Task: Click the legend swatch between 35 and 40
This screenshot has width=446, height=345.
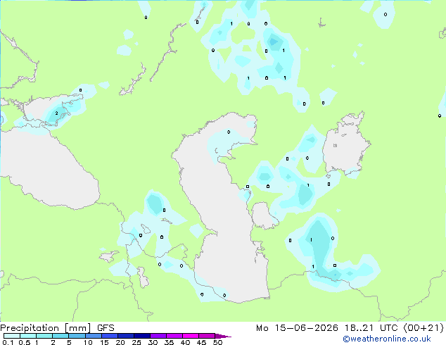Action: coord(174,336)
